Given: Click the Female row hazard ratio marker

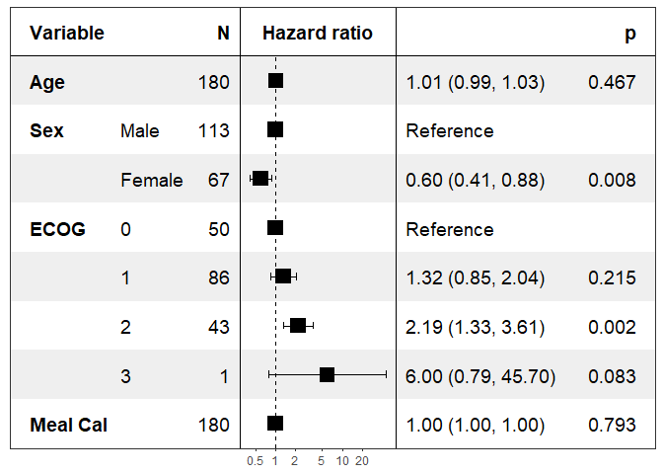Looking at the screenshot, I should click(x=260, y=179).
